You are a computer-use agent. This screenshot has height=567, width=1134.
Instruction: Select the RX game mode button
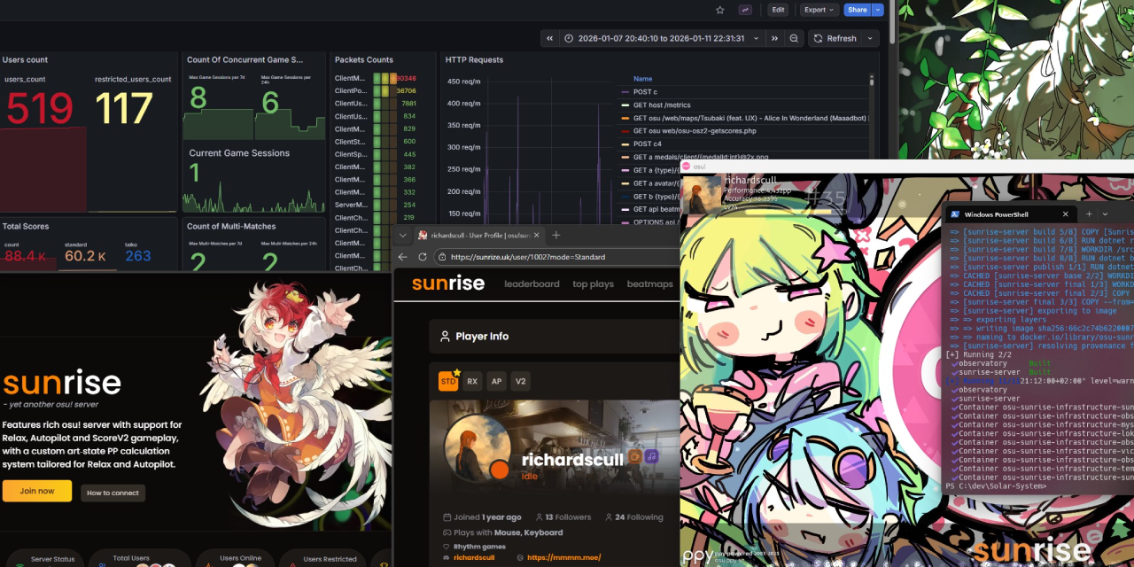coord(472,382)
